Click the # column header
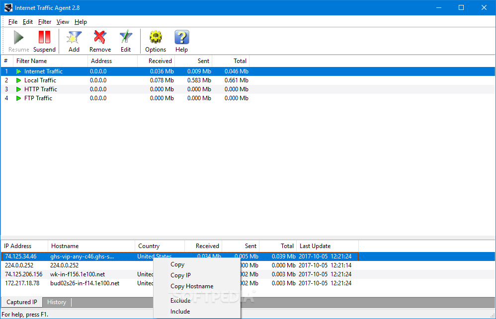 [x=6, y=61]
